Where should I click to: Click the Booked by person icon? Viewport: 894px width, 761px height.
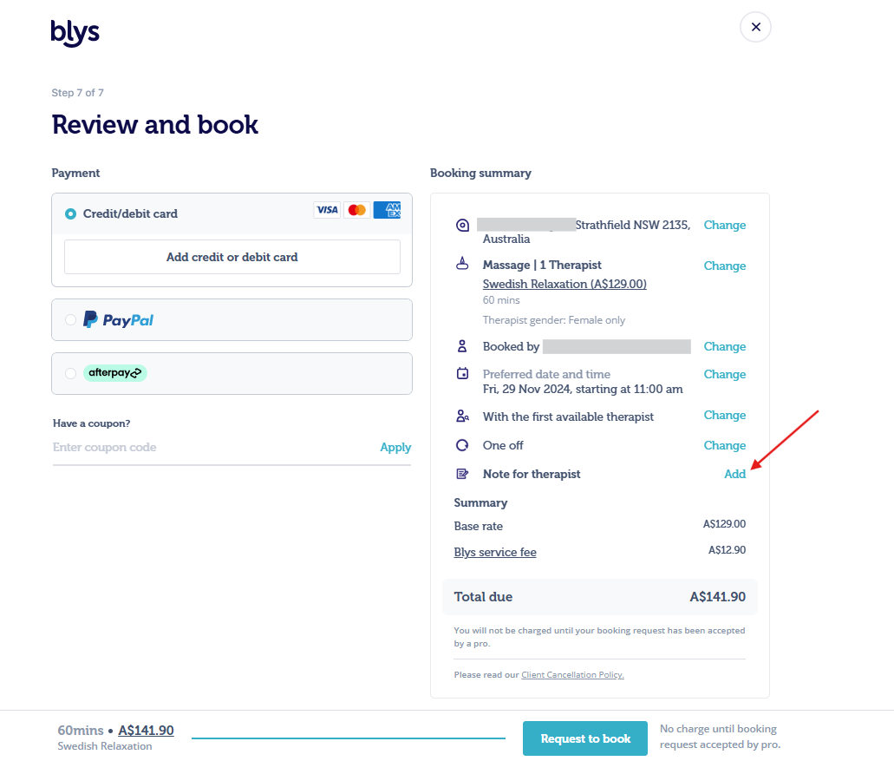click(462, 346)
